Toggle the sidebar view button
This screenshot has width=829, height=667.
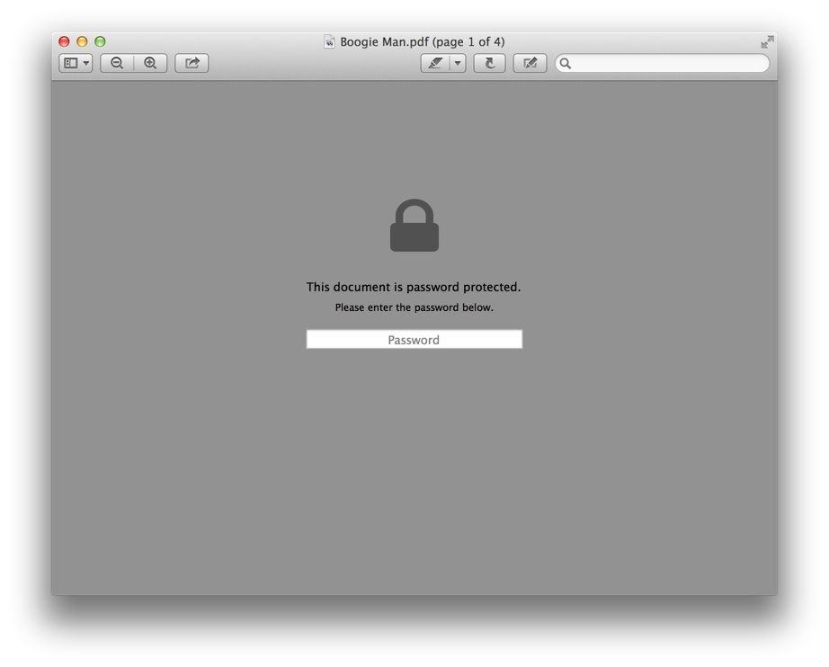[x=70, y=64]
